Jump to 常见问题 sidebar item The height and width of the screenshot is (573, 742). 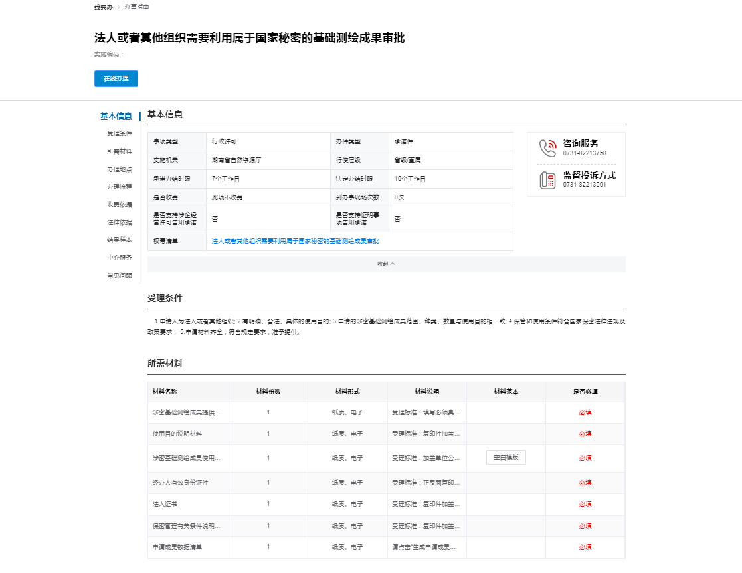pyautogui.click(x=119, y=276)
